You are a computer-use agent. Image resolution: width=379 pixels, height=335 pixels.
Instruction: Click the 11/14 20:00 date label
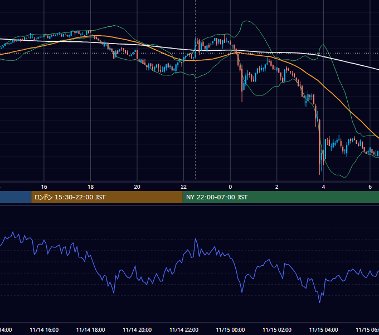click(x=137, y=329)
